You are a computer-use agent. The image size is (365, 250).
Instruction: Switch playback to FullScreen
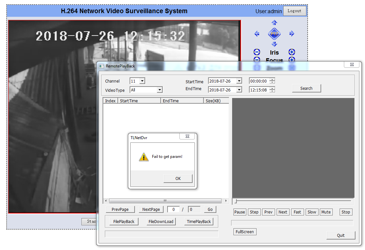pyautogui.click(x=245, y=232)
